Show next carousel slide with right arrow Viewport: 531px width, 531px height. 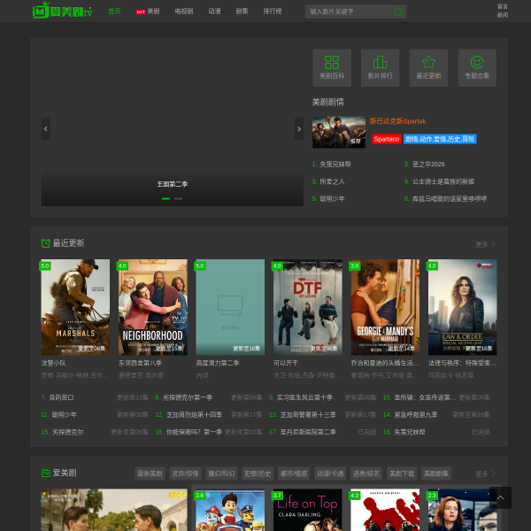click(299, 128)
